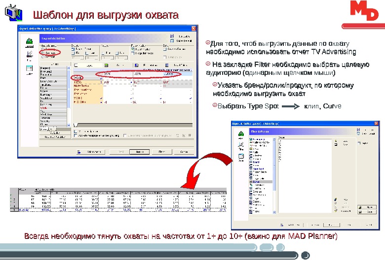
Task: Select the Type Spot item in filter list
Action: coord(258,169)
